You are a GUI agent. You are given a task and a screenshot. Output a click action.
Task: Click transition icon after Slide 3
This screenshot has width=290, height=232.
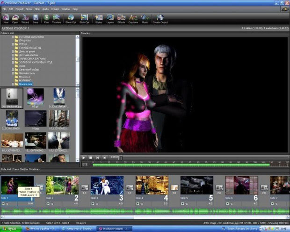[x=130, y=188]
